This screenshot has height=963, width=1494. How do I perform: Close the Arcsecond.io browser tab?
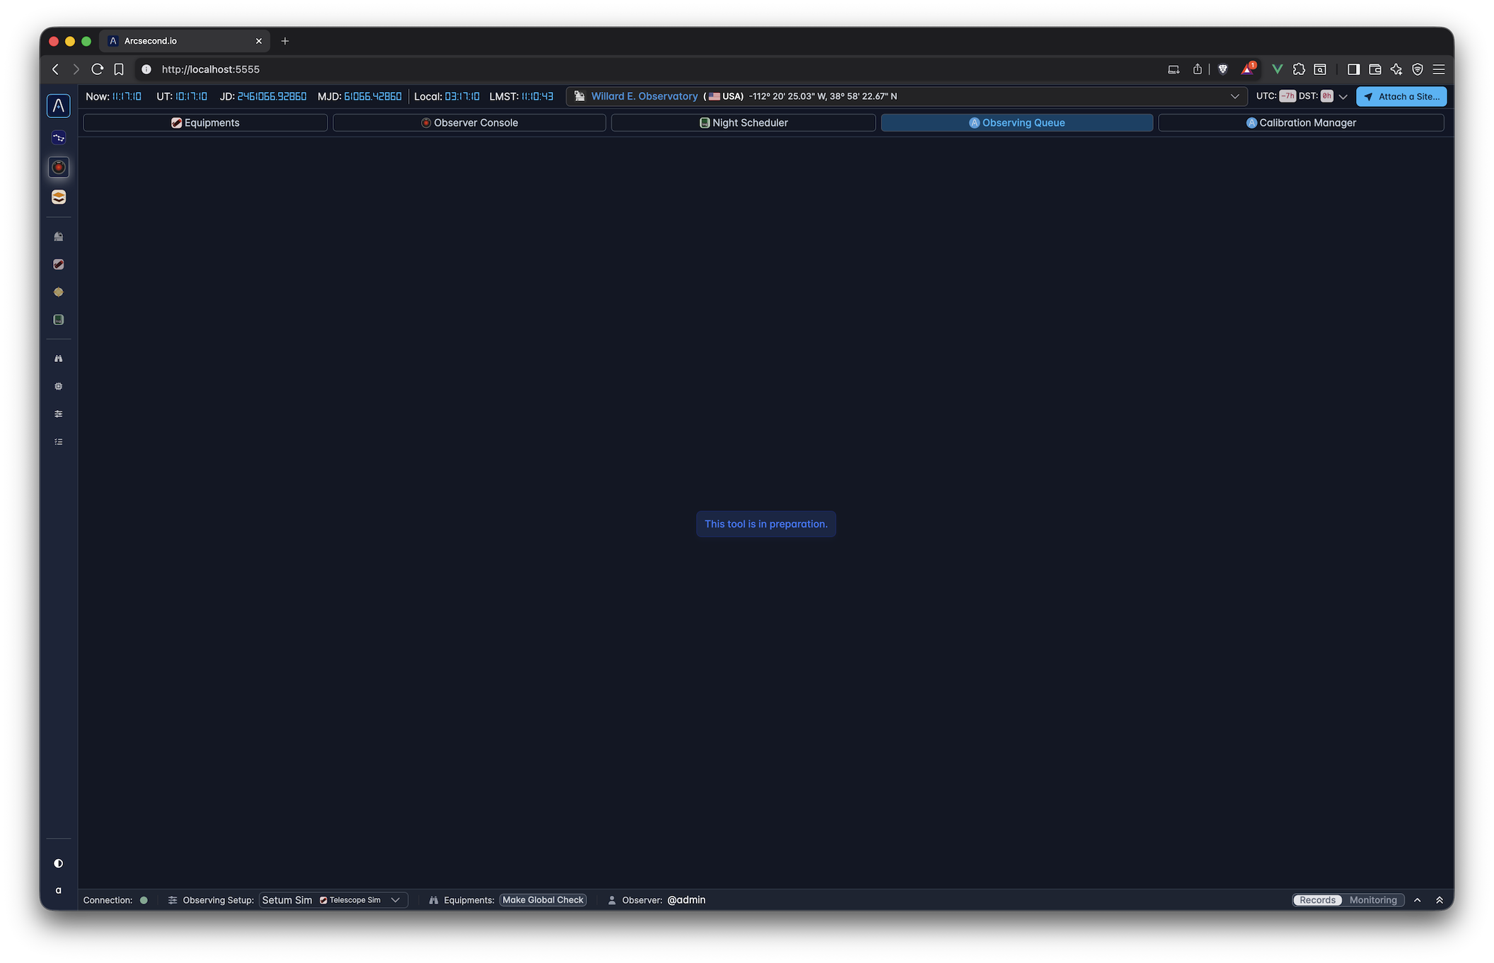click(259, 41)
